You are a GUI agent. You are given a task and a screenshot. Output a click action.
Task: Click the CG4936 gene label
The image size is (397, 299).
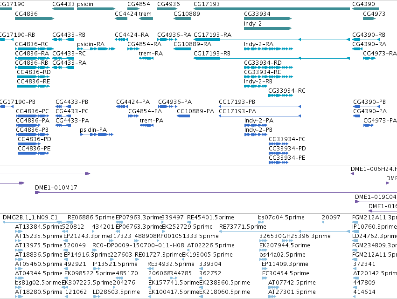coord(168,4)
